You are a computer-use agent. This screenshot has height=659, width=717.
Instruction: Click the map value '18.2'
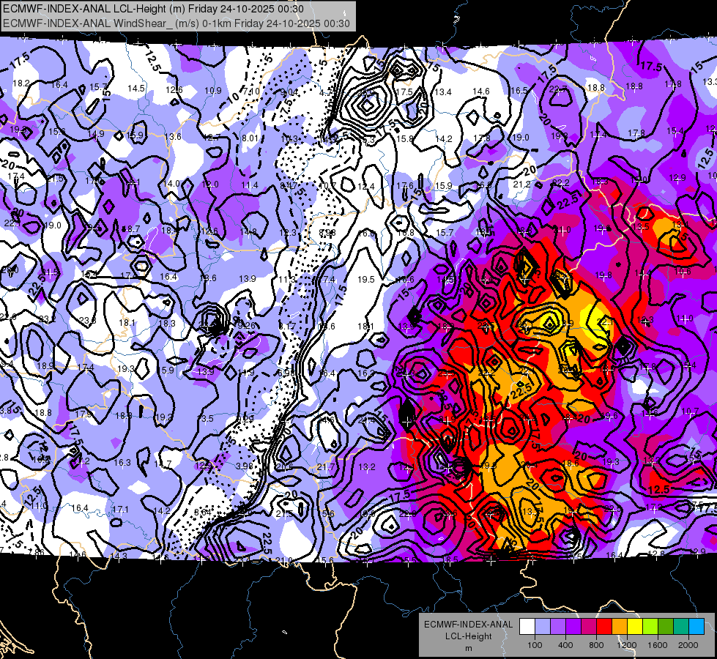coord(21,83)
